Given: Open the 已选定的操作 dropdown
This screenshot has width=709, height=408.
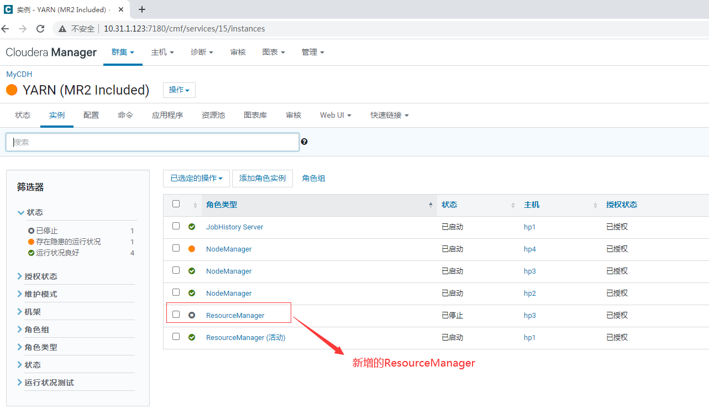Looking at the screenshot, I should (x=196, y=178).
